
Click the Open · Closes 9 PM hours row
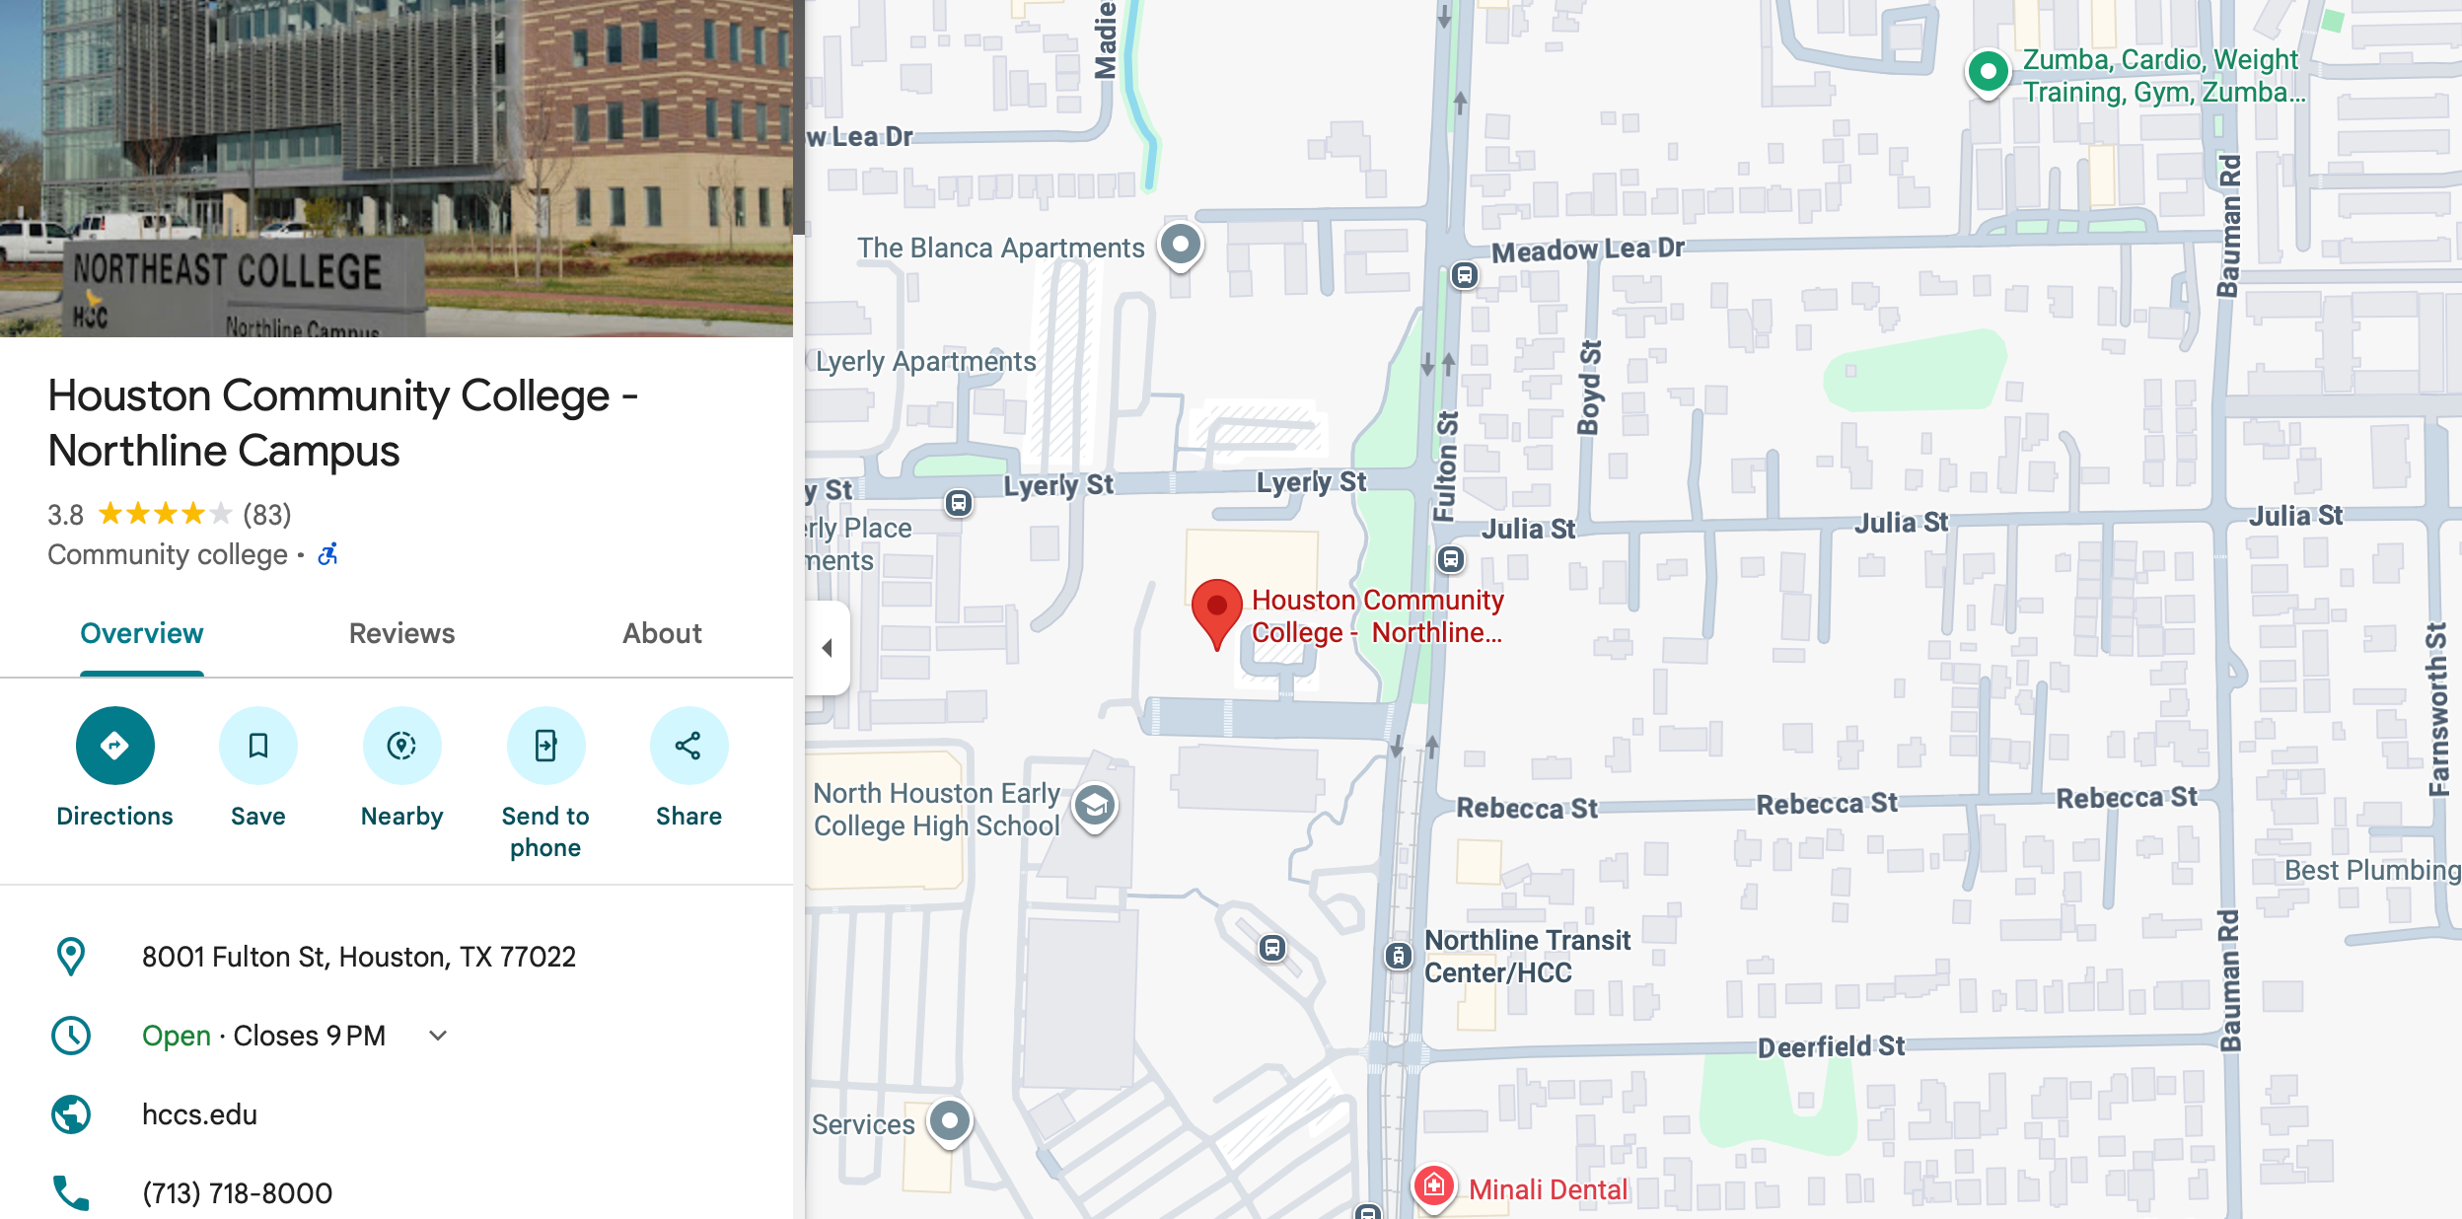(397, 1036)
